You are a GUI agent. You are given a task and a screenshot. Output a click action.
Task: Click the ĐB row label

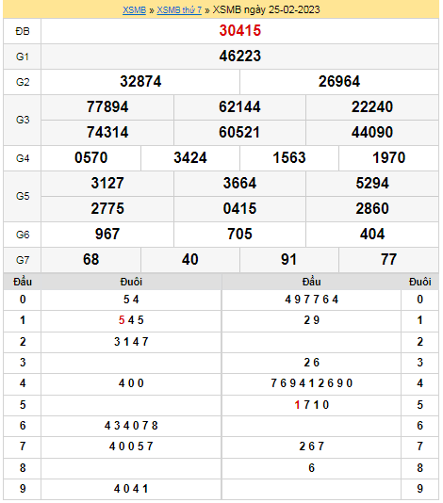[x=23, y=31]
